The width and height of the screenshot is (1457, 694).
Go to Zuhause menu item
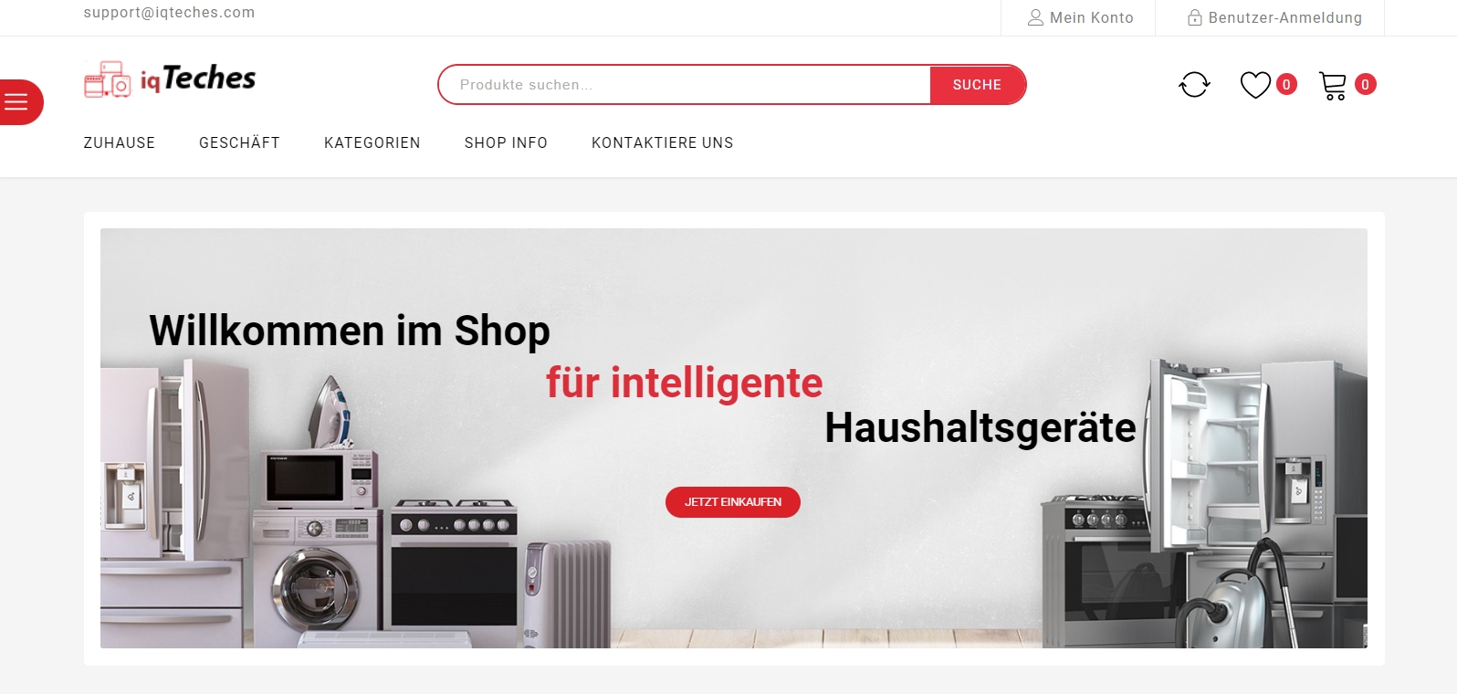(120, 142)
